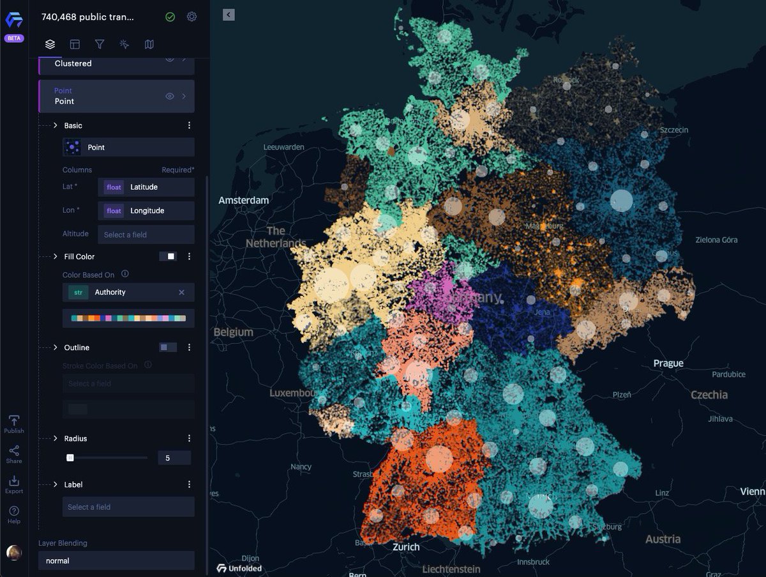Click the Publish icon in sidebar
The width and height of the screenshot is (766, 577).
pyautogui.click(x=14, y=423)
